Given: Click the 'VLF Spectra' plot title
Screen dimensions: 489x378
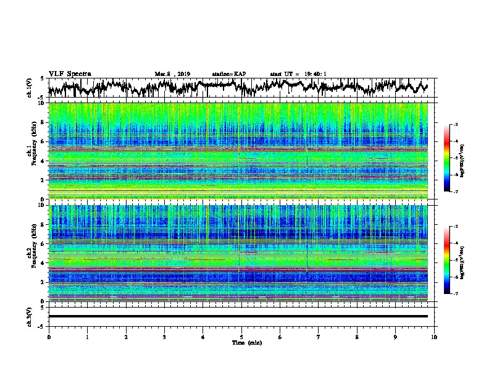Looking at the screenshot, I should pyautogui.click(x=70, y=74).
